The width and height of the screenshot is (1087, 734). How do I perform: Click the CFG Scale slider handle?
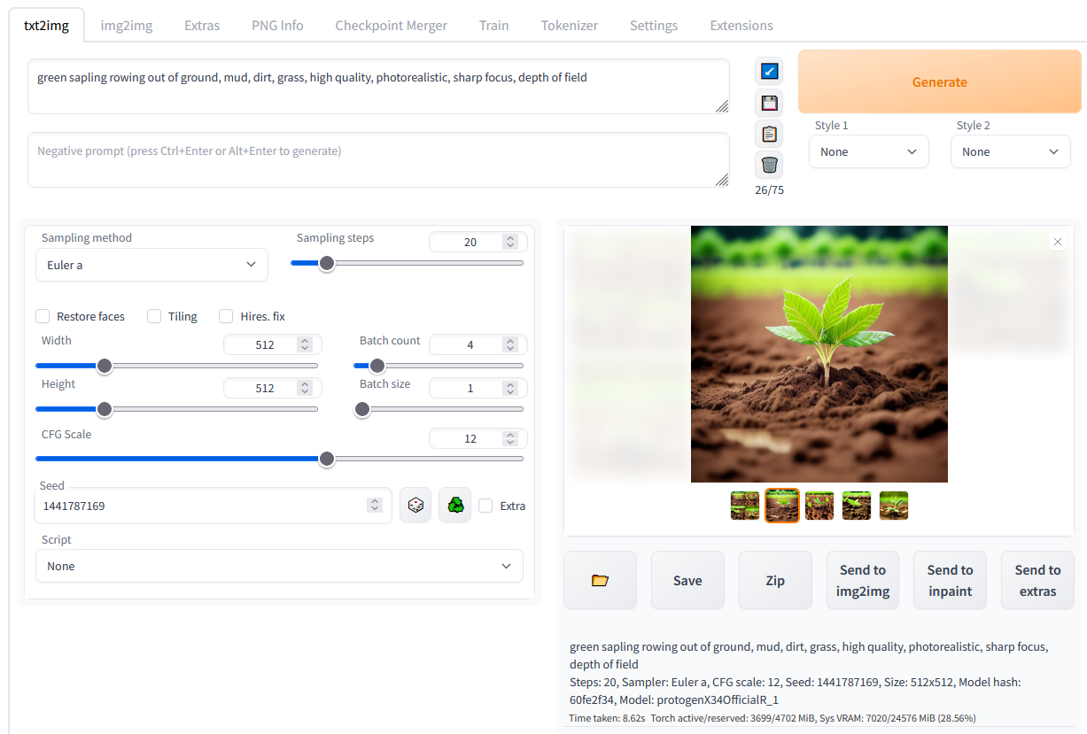[x=327, y=459]
